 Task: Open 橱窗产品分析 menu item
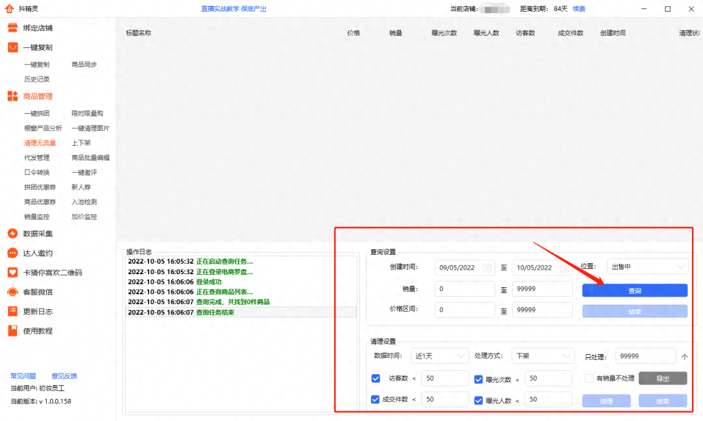pyautogui.click(x=43, y=128)
